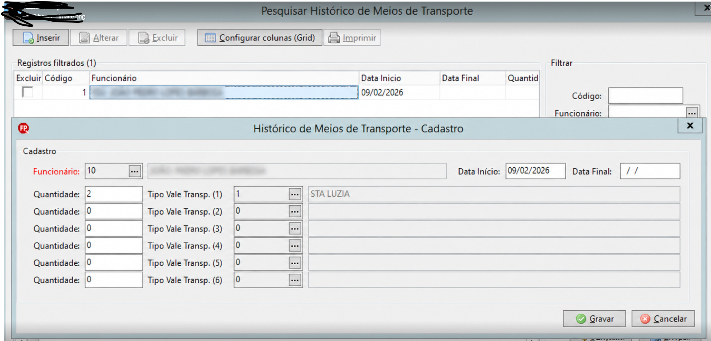Open lookup for Tipo Vale Transp. (3)

(x=295, y=228)
